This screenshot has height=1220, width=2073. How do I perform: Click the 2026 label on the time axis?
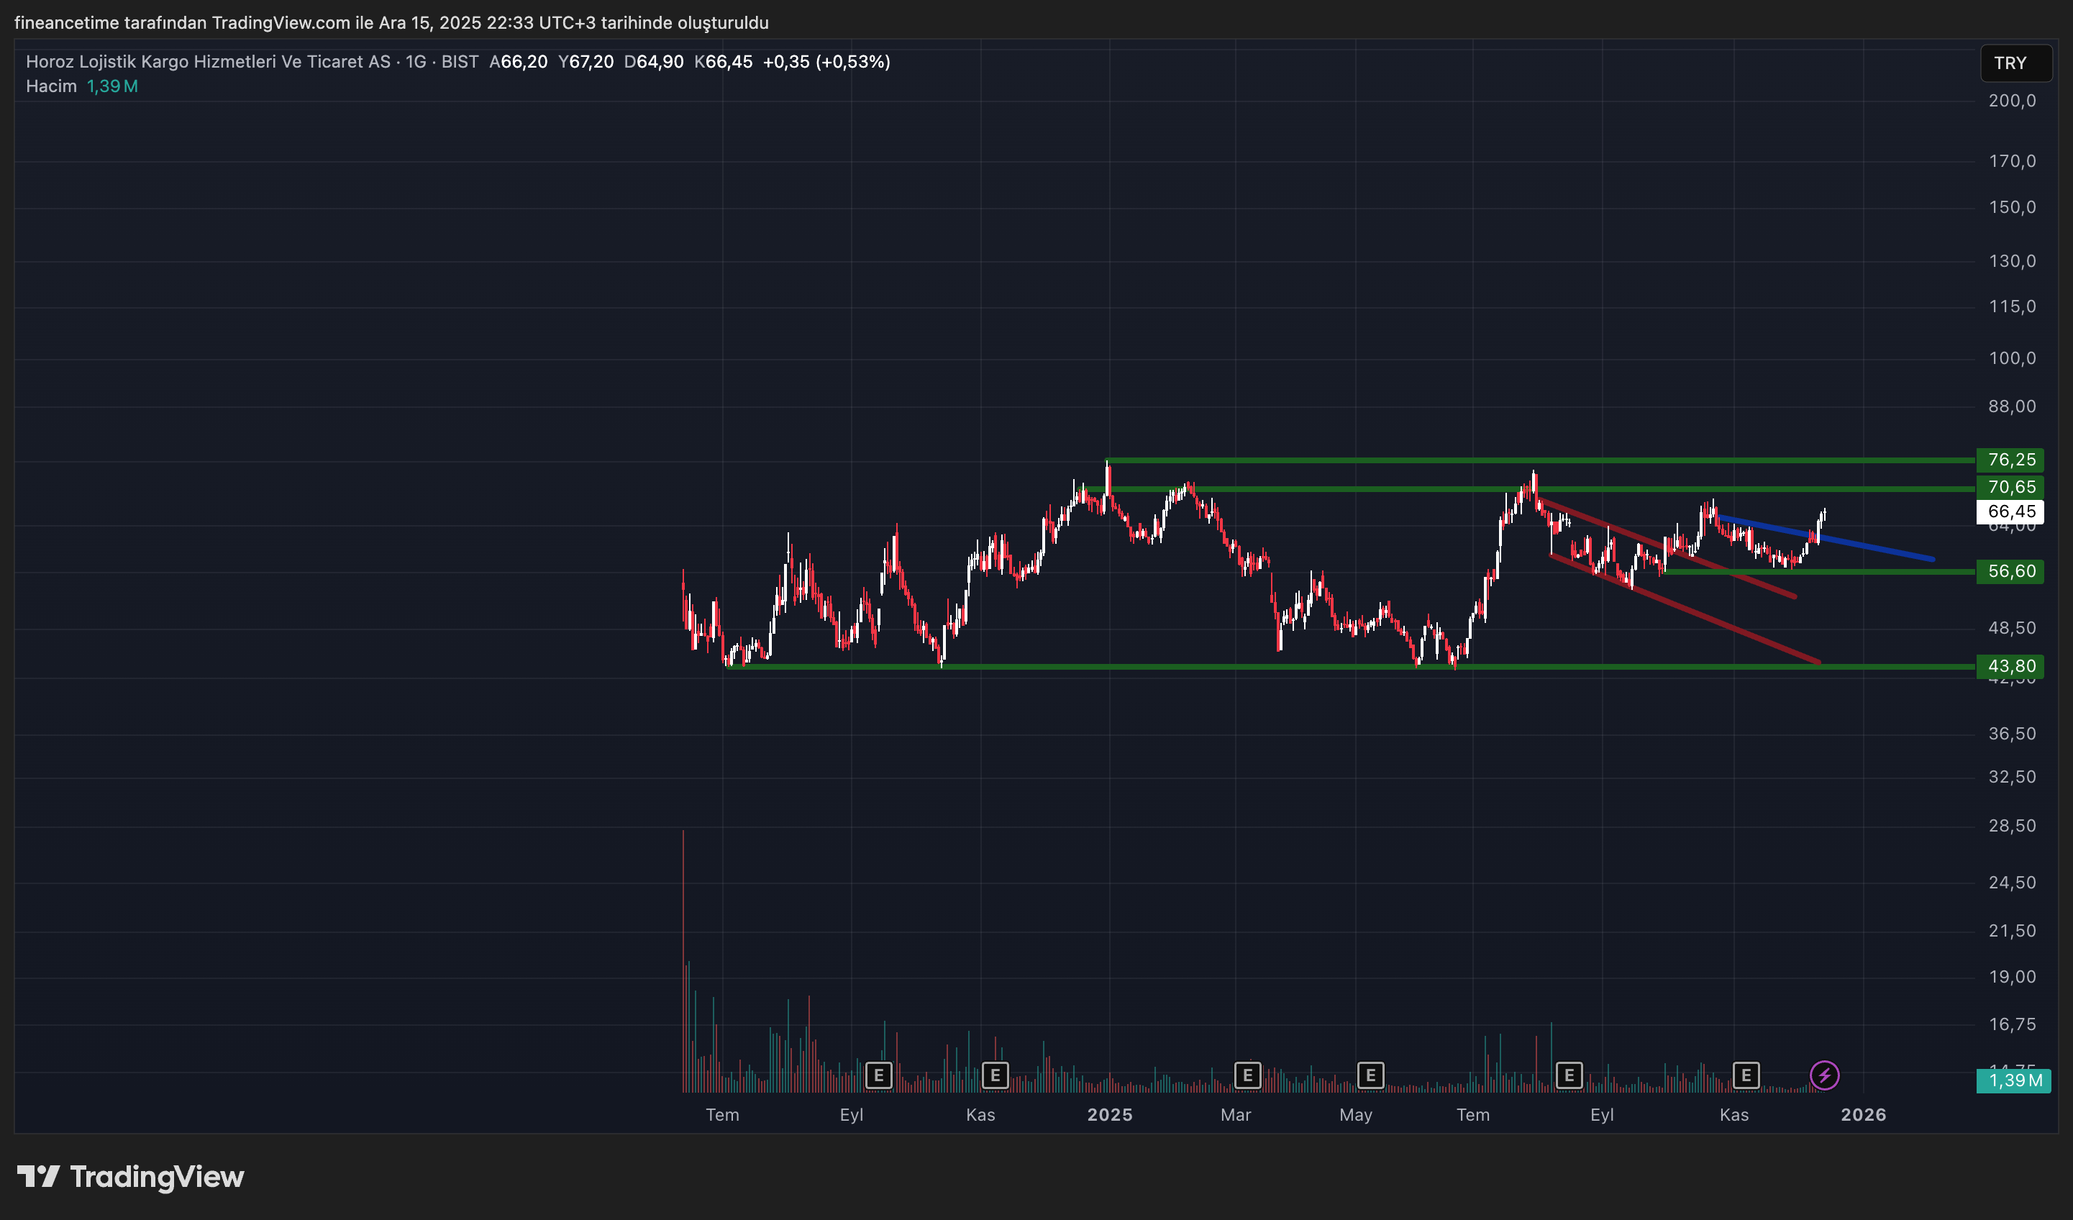coord(1864,1115)
